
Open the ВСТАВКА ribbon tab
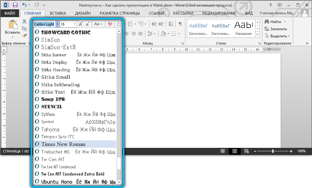(58, 13)
